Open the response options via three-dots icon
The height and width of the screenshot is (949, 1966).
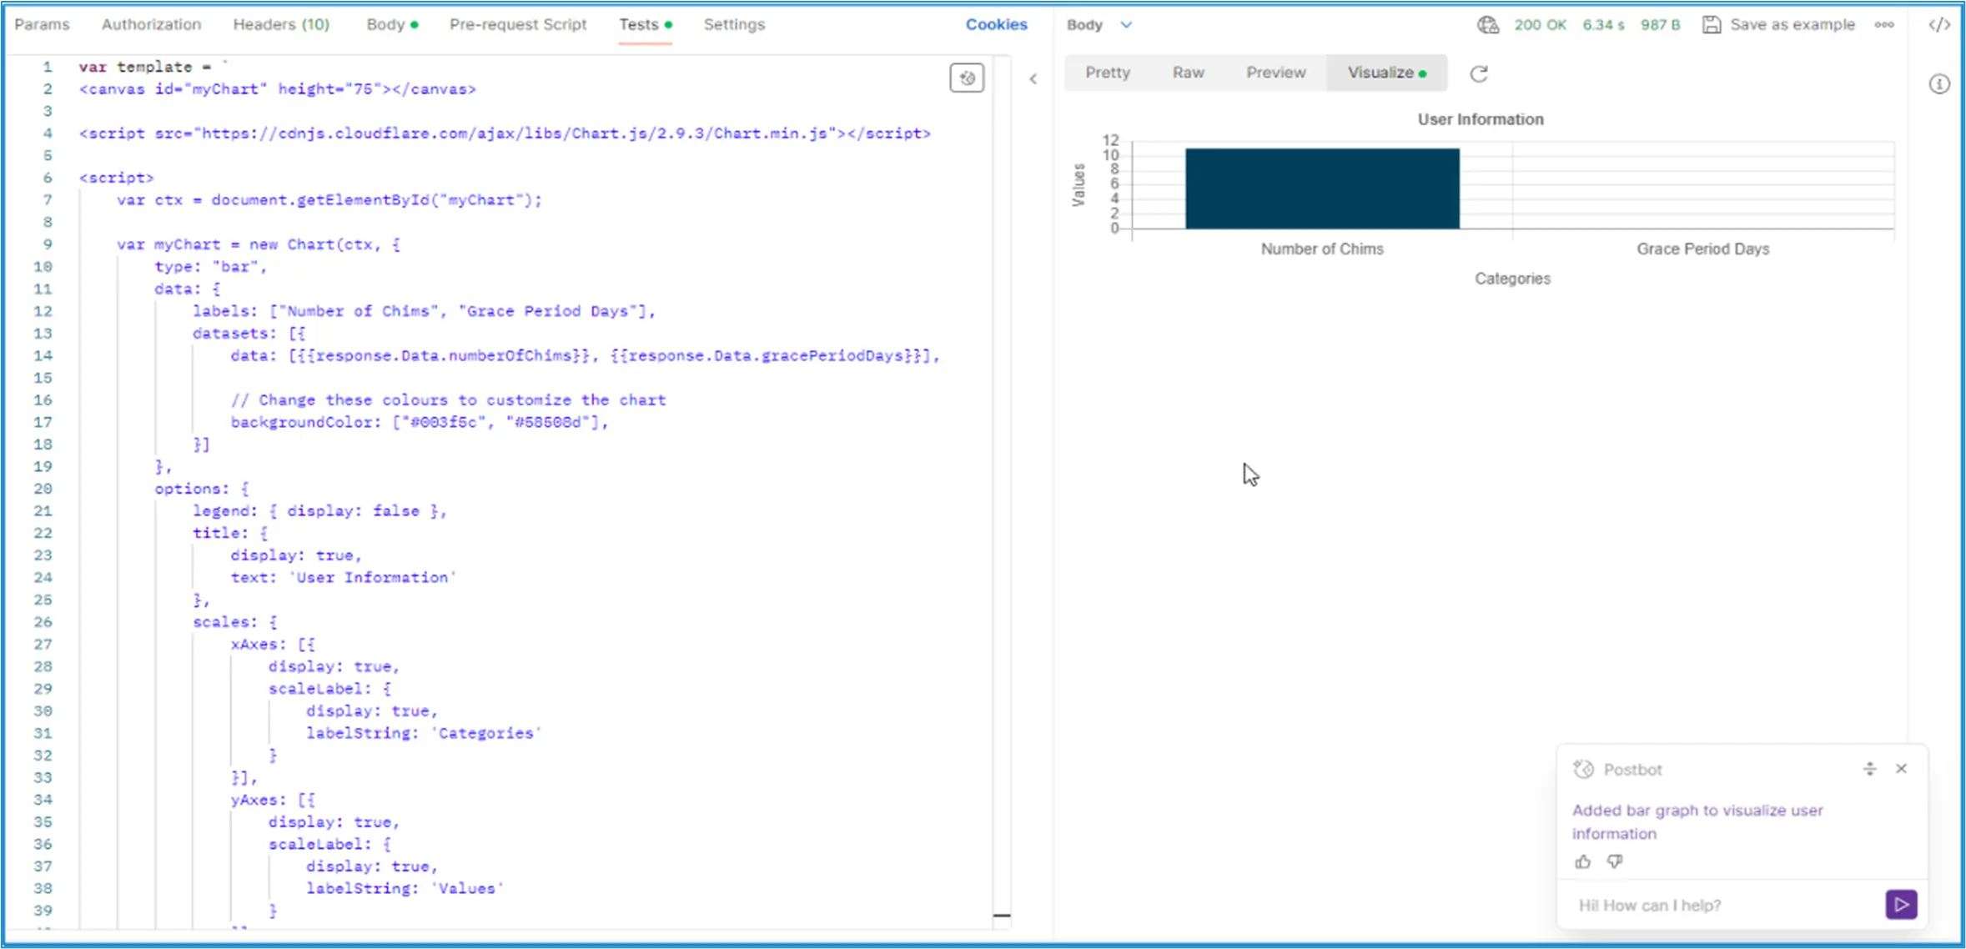coord(1884,24)
